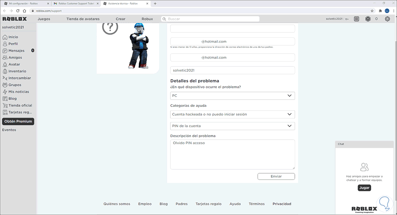Click the search magnifier icon
The height and width of the screenshot is (215, 397).
[x=165, y=19]
